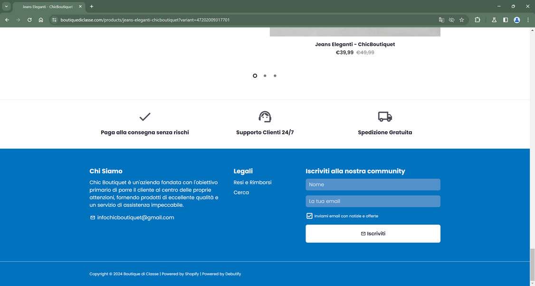Click the envelope icon beside infochicboutiquet email
Screen dimensions: 535x286
click(x=92, y=217)
